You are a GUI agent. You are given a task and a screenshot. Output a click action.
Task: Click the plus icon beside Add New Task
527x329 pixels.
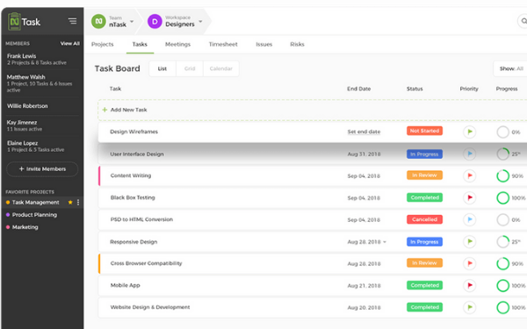[105, 110]
